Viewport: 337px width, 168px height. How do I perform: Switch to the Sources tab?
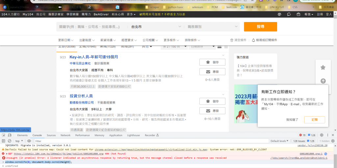coord(51,135)
